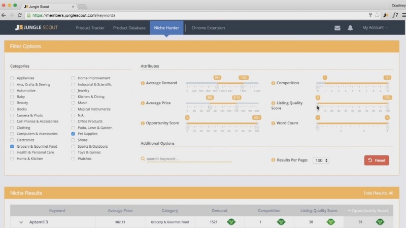Click the Competition monkey icon for Aptamil 3
Screen dimensions: 406x228
tap(281, 222)
